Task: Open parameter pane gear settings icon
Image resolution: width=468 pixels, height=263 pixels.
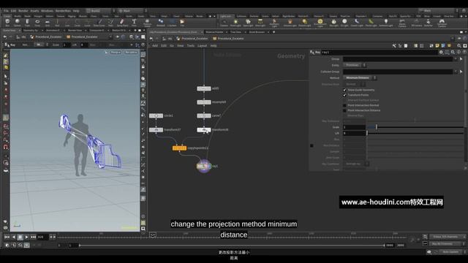Action: tap(441, 52)
